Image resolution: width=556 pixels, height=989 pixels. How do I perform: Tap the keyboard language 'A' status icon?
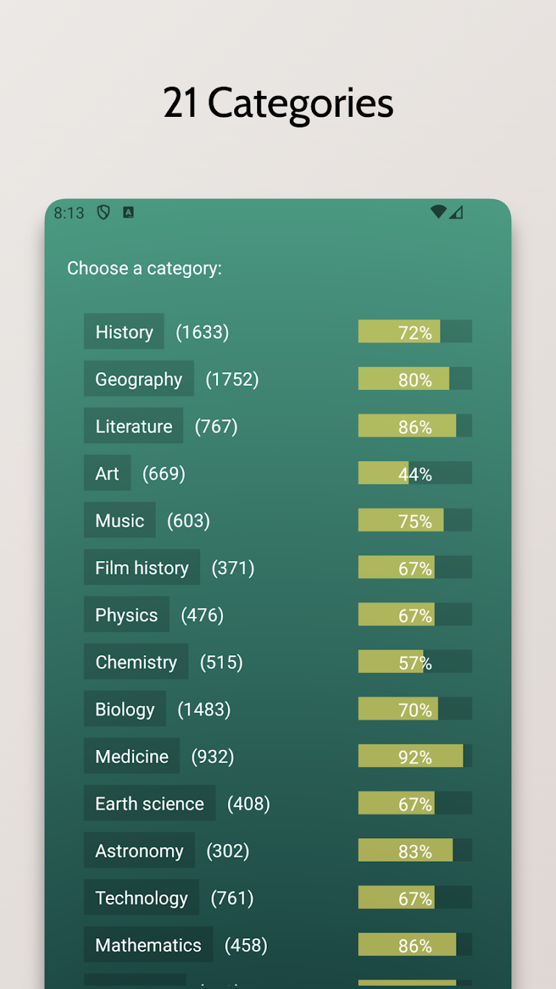tap(128, 213)
